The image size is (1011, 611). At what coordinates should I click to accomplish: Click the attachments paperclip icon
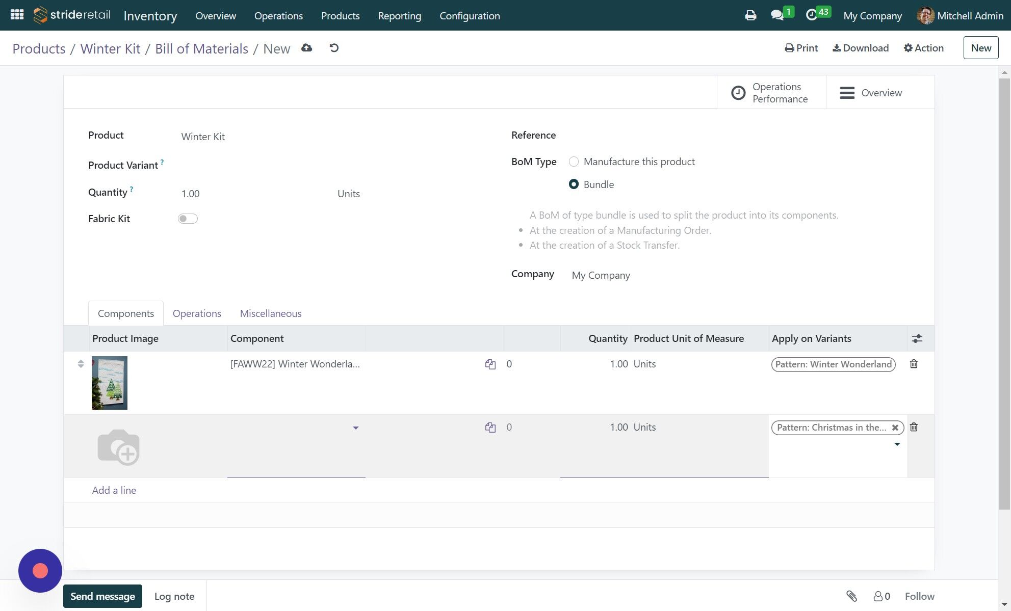851,596
